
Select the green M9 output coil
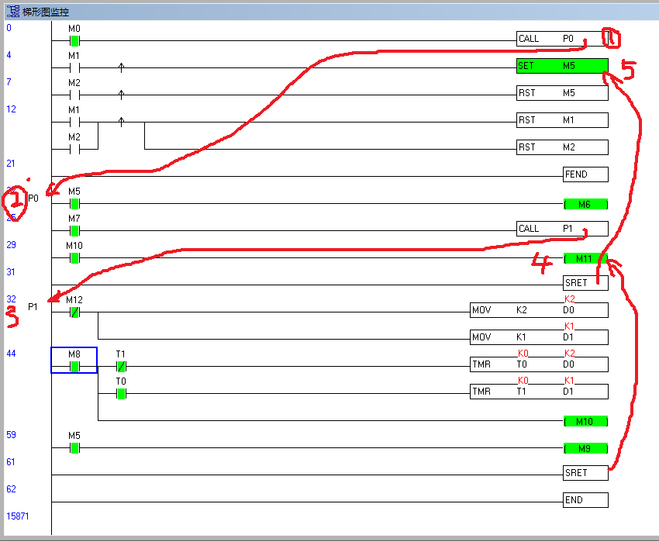coord(585,449)
